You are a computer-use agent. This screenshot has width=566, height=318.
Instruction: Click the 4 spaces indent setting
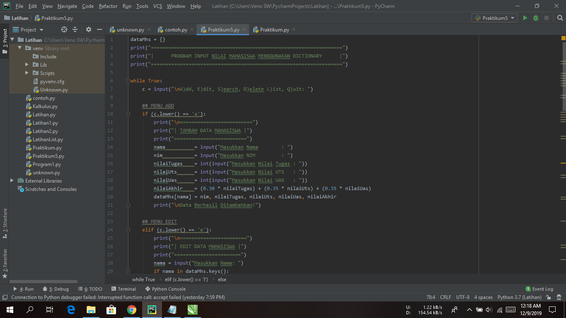(x=484, y=297)
